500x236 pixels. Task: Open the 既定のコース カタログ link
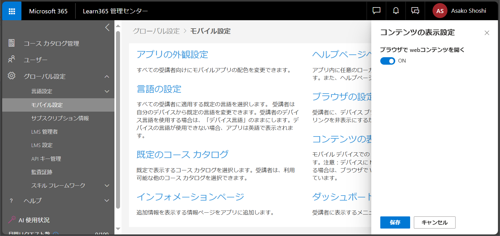tap(182, 155)
